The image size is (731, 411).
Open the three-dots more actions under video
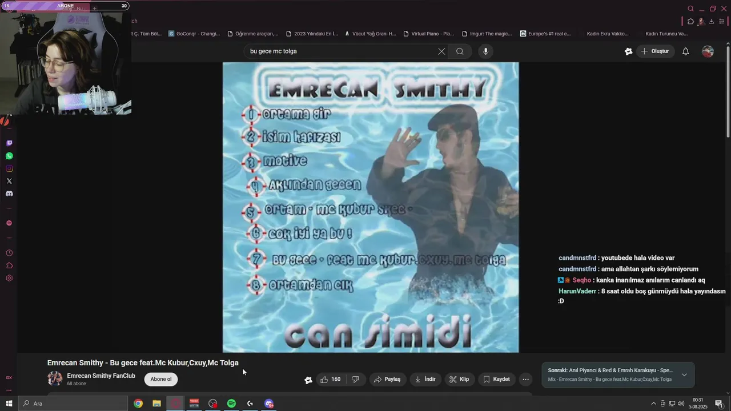tap(526, 379)
